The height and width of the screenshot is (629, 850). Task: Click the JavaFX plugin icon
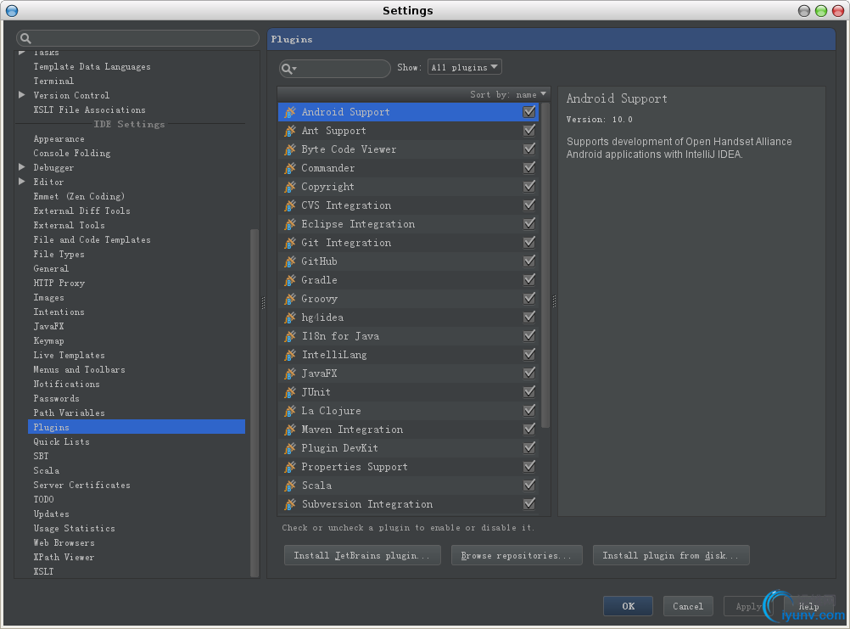click(x=290, y=373)
